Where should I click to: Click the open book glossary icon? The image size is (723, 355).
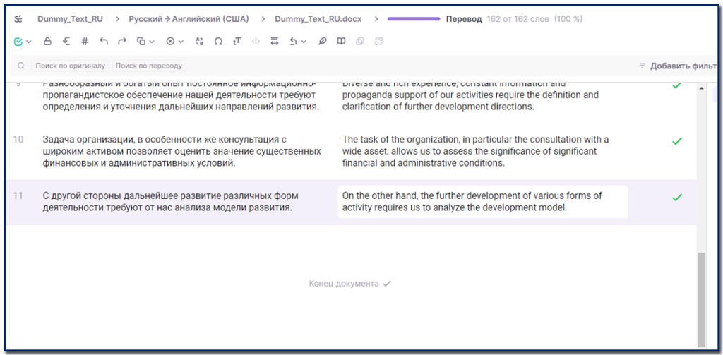341,42
